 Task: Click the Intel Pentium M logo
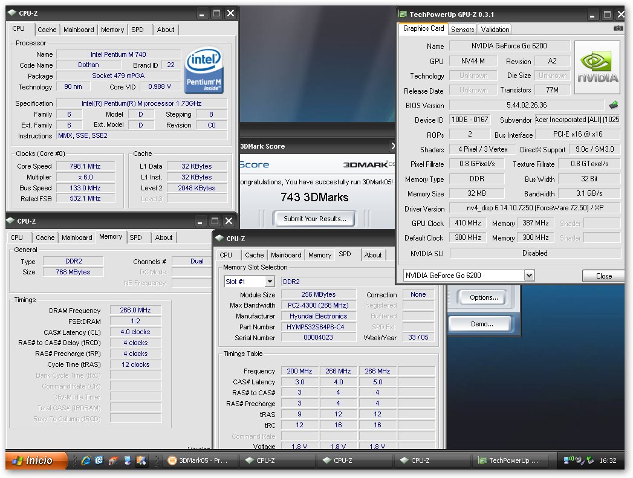coord(204,71)
